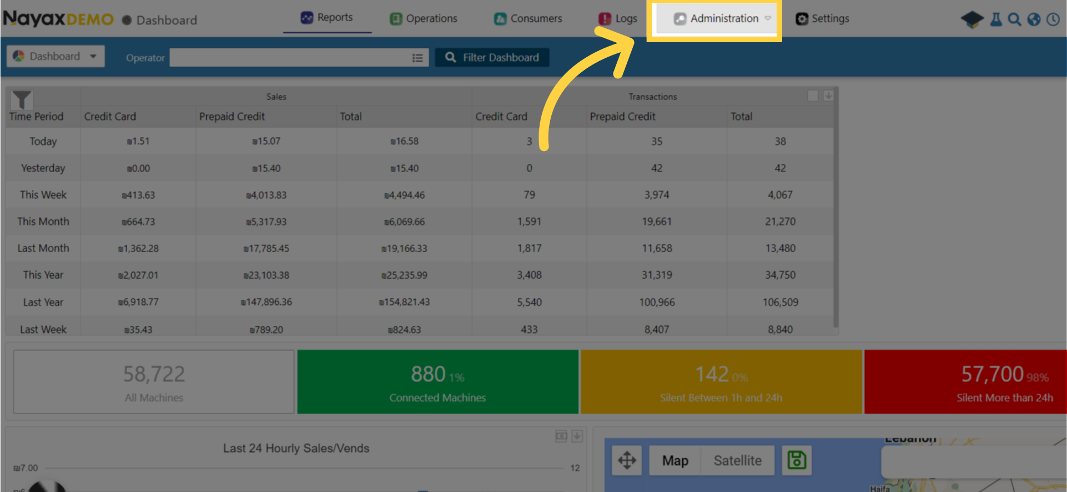This screenshot has width=1067, height=492.
Task: Expand the Administration menu arrow
Action: [x=768, y=18]
